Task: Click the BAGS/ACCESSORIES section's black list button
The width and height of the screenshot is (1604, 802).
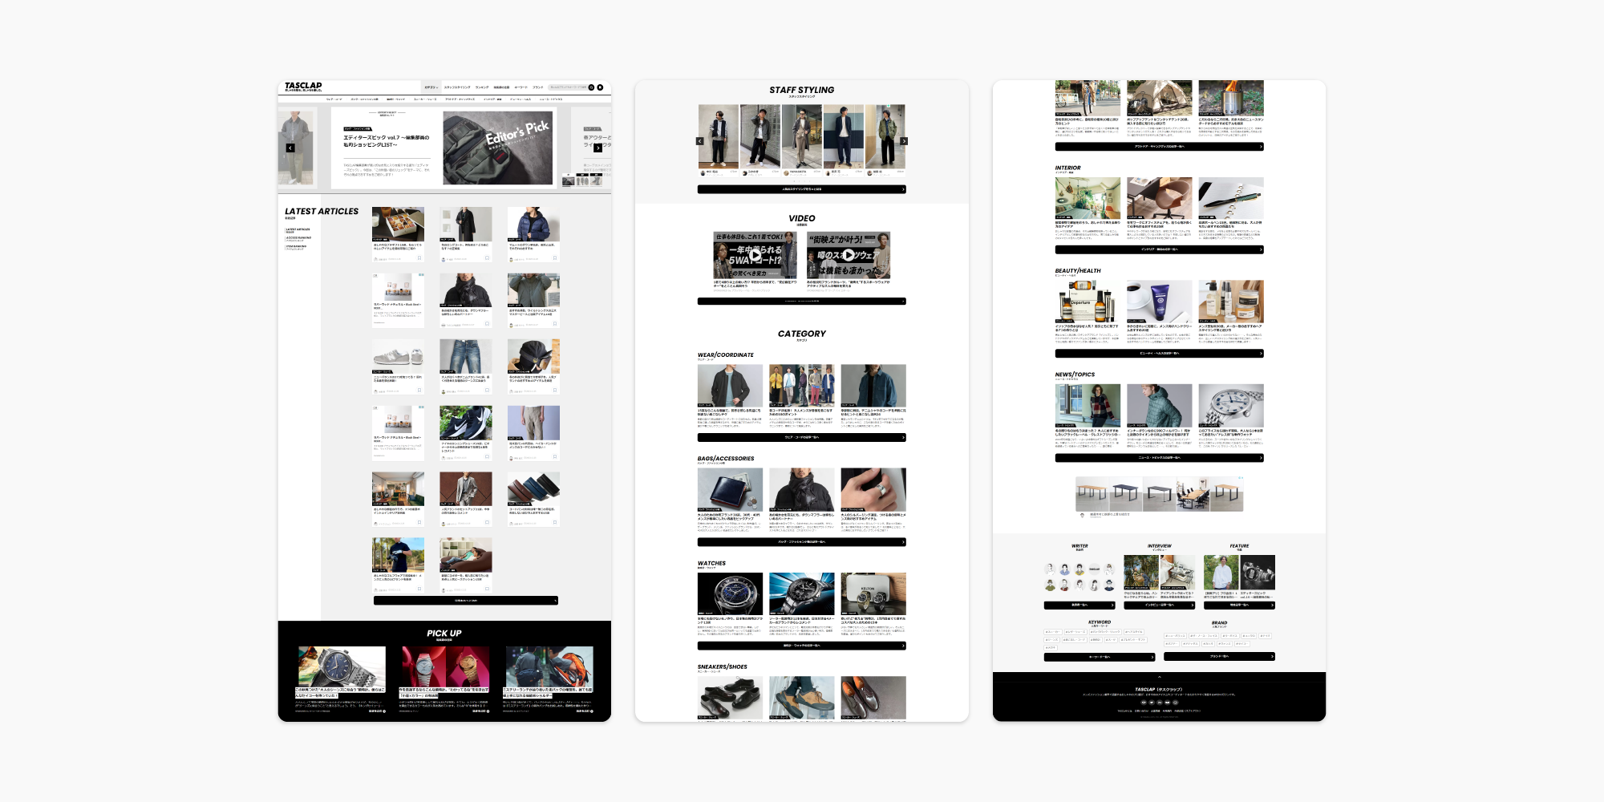Action: click(x=802, y=542)
